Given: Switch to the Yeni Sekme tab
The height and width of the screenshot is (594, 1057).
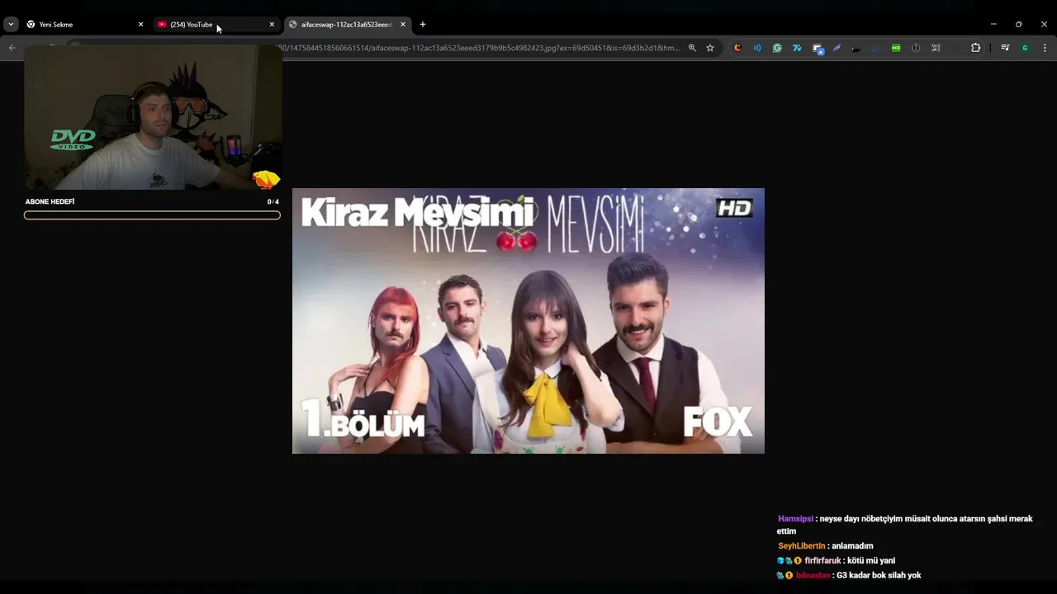Looking at the screenshot, I should [x=84, y=25].
